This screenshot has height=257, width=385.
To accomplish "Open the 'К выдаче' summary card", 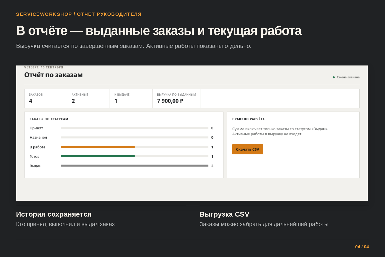I will tap(131, 99).
